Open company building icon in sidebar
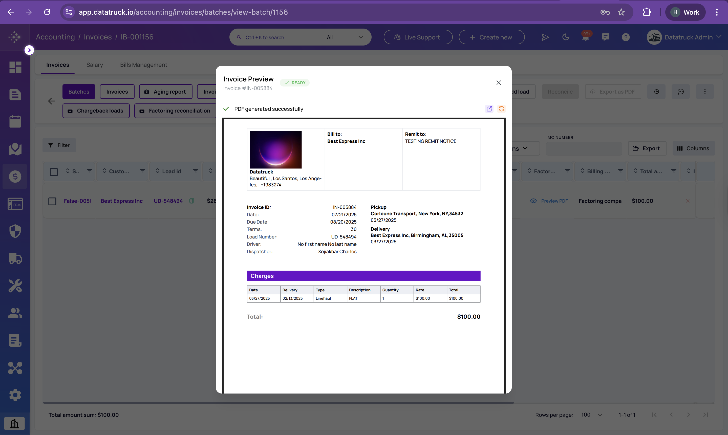The image size is (728, 435). 14,423
